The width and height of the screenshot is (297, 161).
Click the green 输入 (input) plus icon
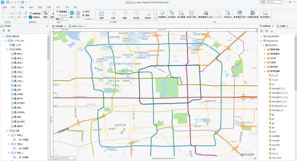pyautogui.click(x=72, y=13)
